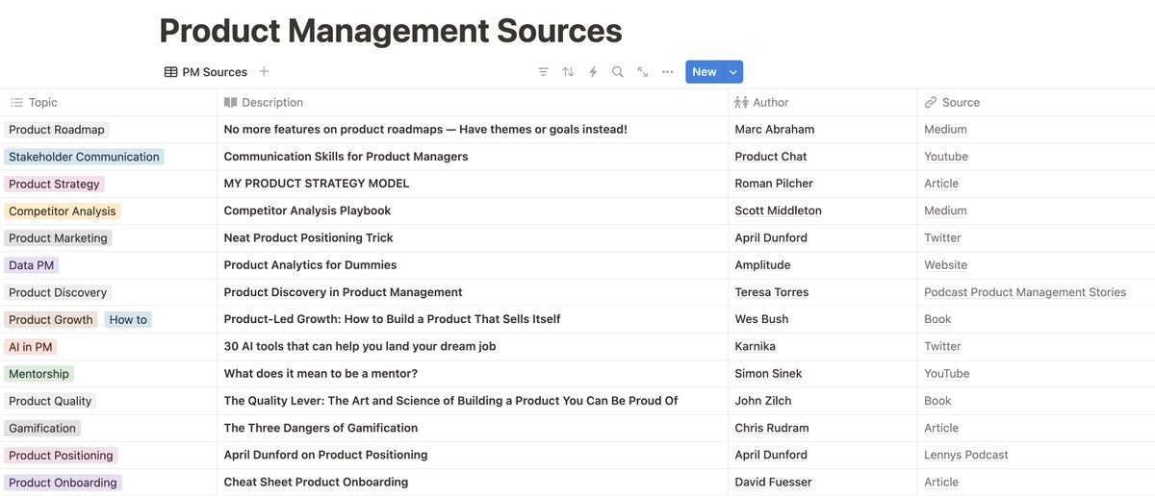Select the Product Marketing topic tag
Image resolution: width=1155 pixels, height=496 pixels.
coord(58,238)
